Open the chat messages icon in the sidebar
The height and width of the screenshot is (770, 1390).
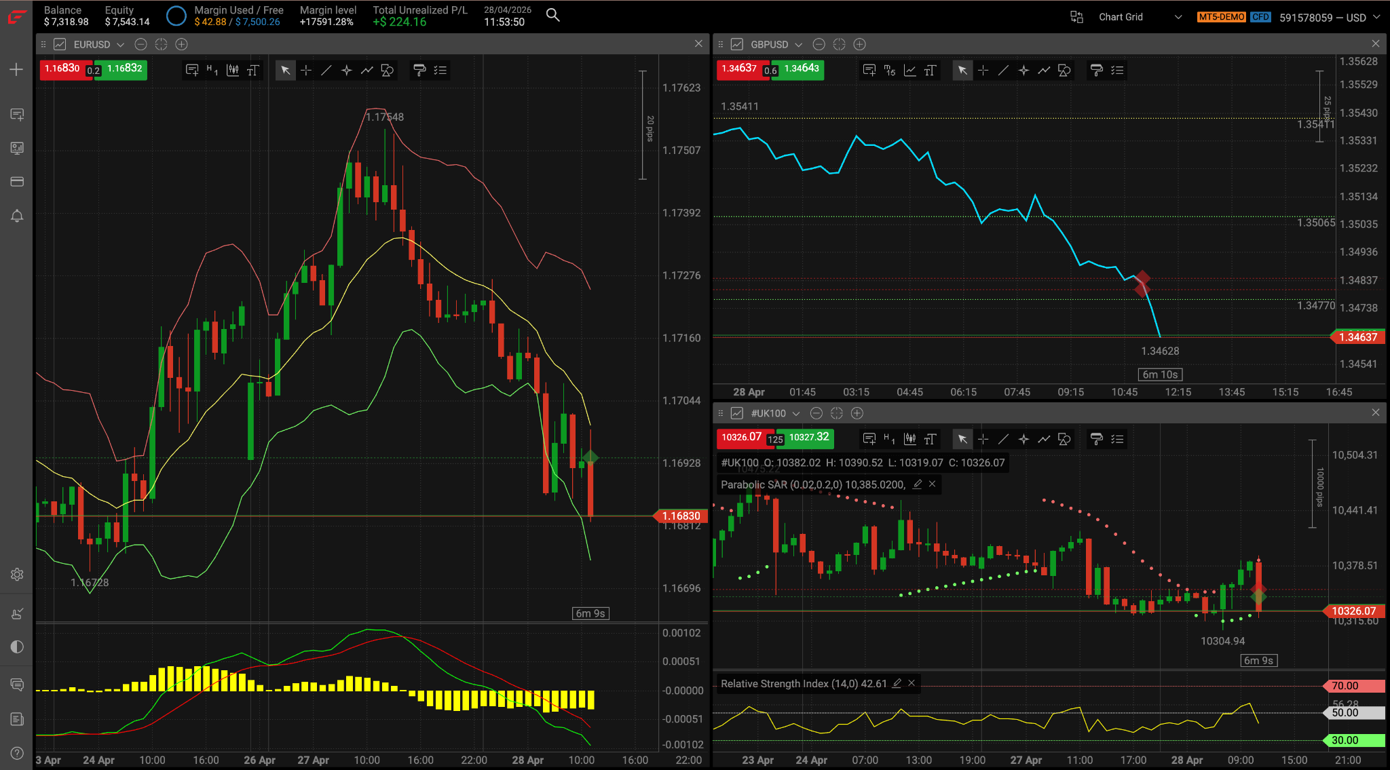click(17, 685)
